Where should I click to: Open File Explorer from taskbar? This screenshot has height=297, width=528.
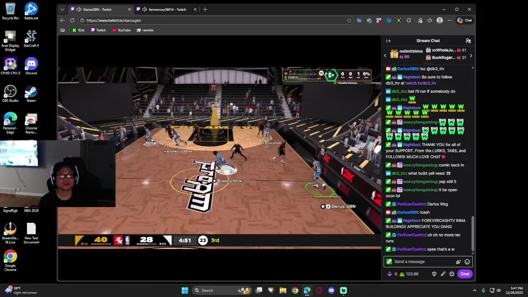click(283, 290)
